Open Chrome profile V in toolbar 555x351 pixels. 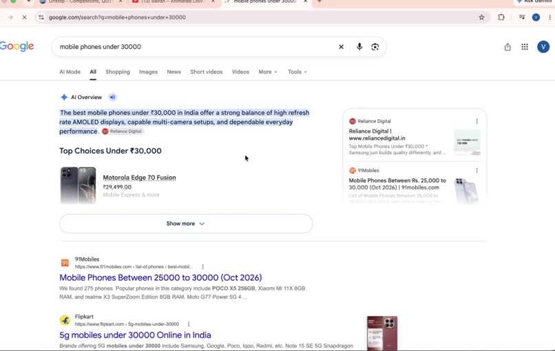click(536, 17)
